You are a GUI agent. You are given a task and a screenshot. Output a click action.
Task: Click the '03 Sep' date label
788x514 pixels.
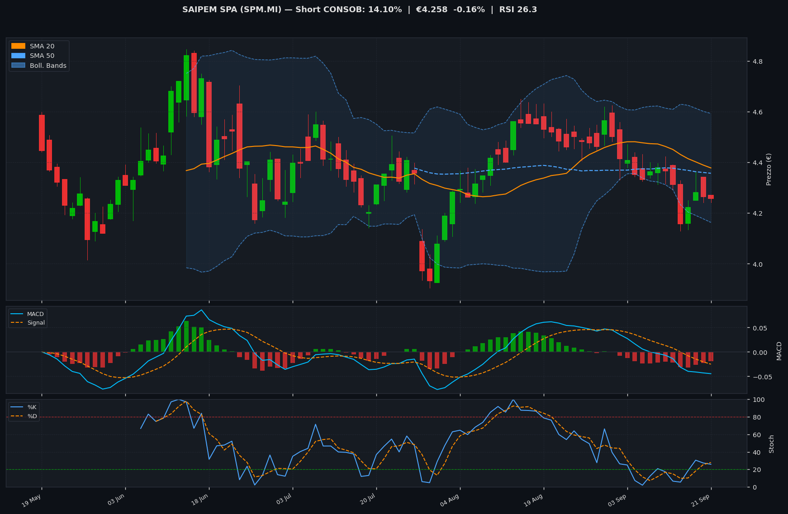(x=617, y=501)
